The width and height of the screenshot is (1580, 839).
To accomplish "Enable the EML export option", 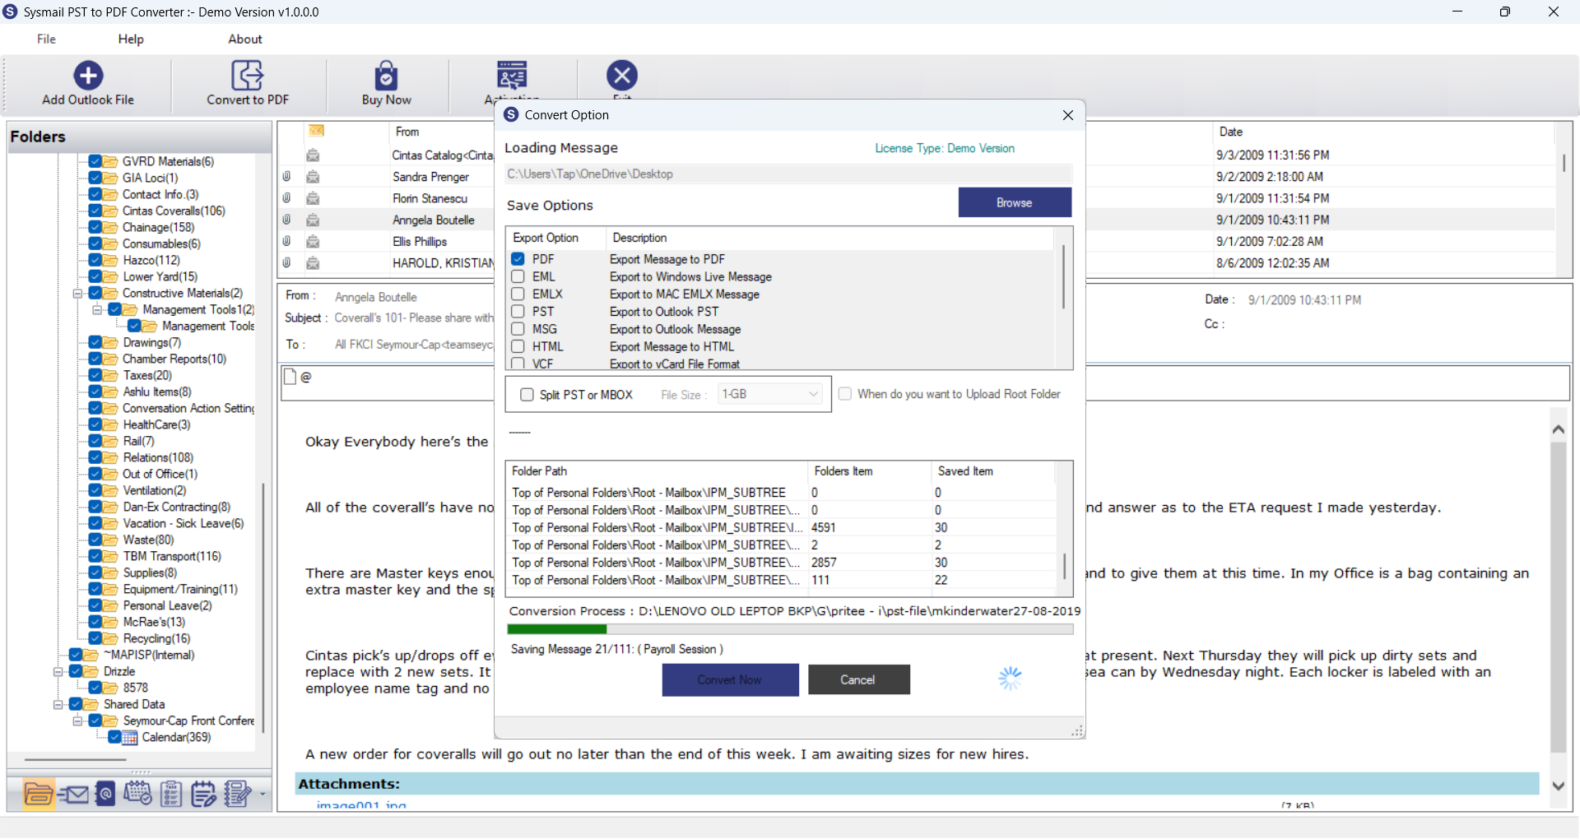I will tap(518, 276).
